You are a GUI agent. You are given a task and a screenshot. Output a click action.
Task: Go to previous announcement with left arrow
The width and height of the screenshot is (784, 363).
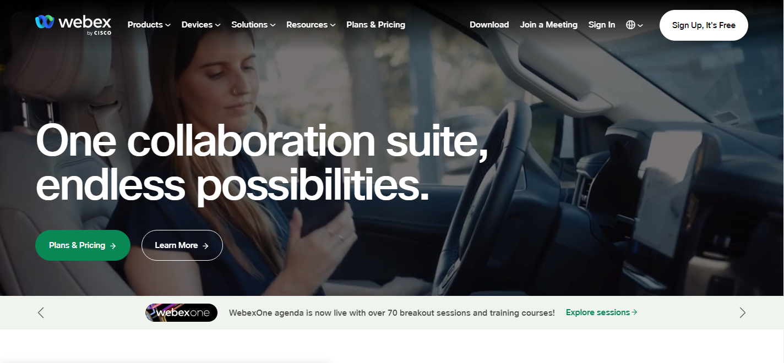pyautogui.click(x=41, y=313)
